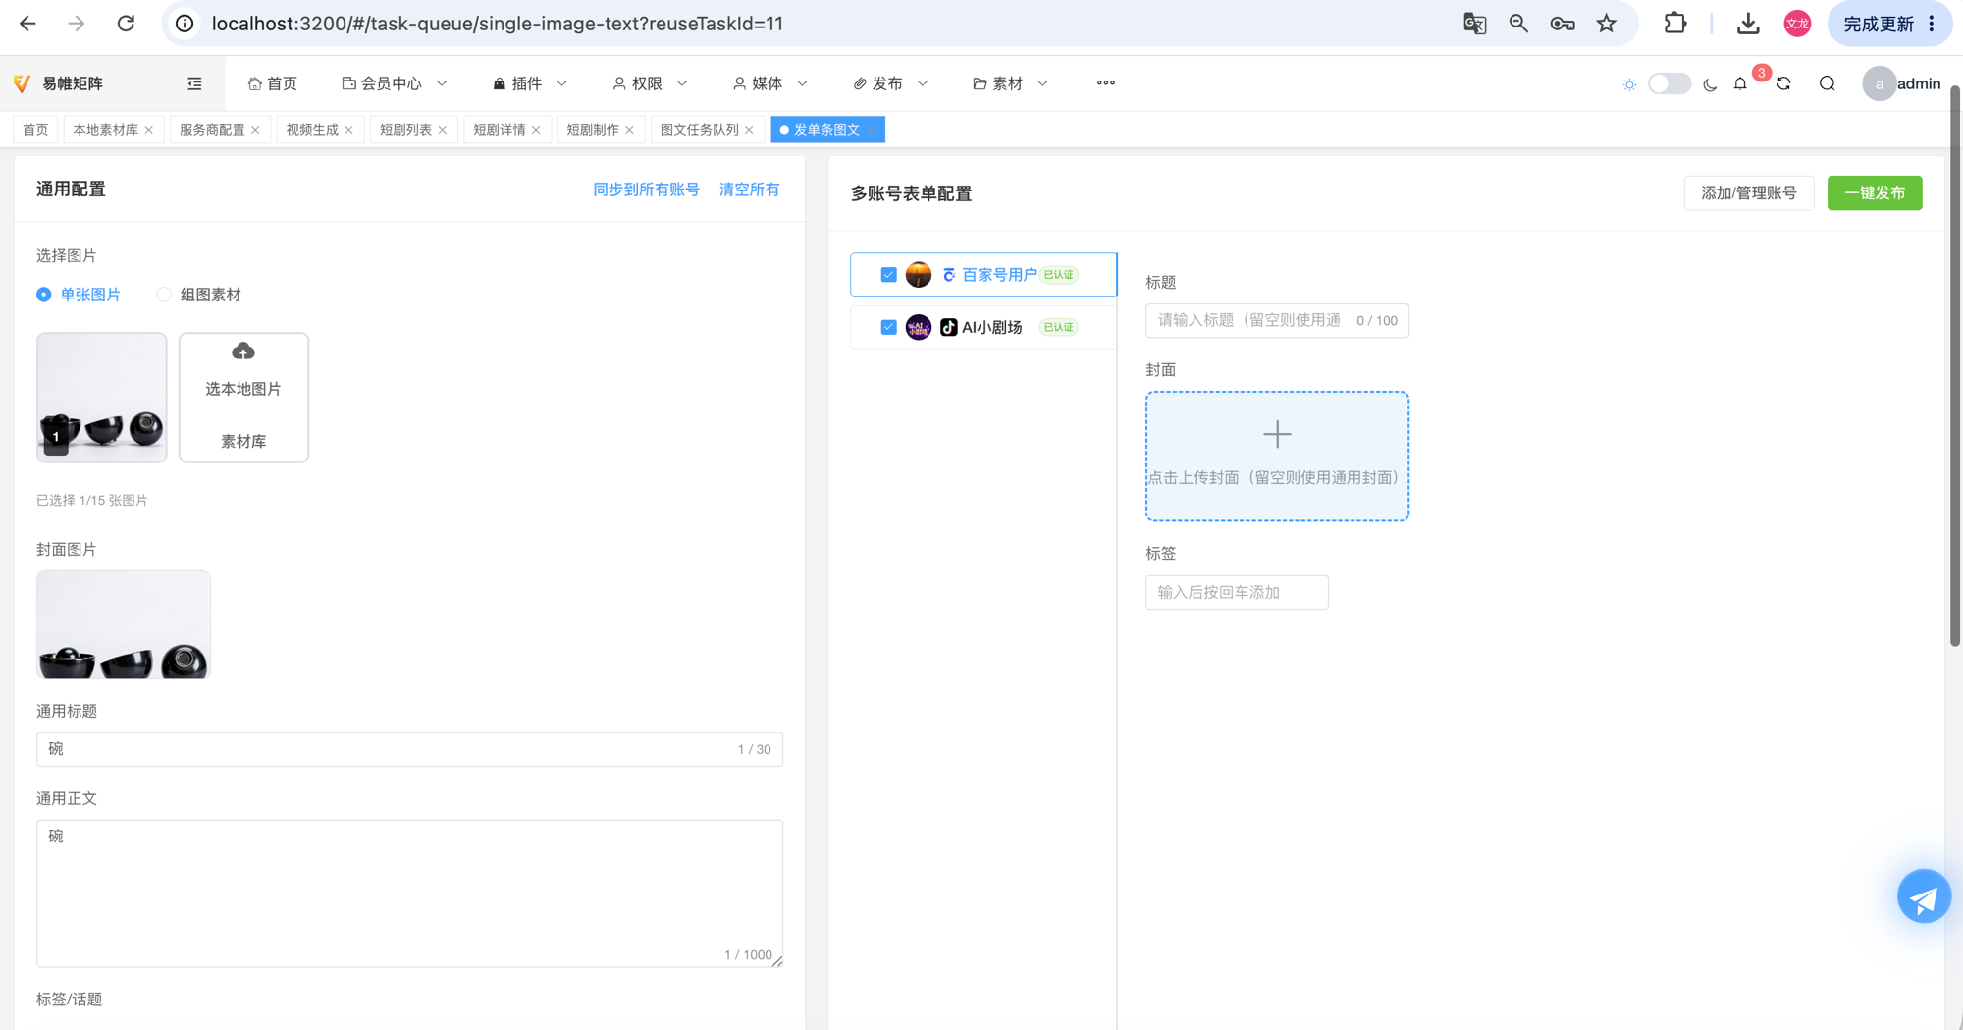Click the browser address bar URL

[498, 24]
